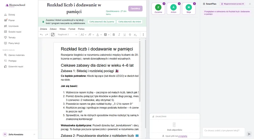Apply the current text color

pos(97,35)
